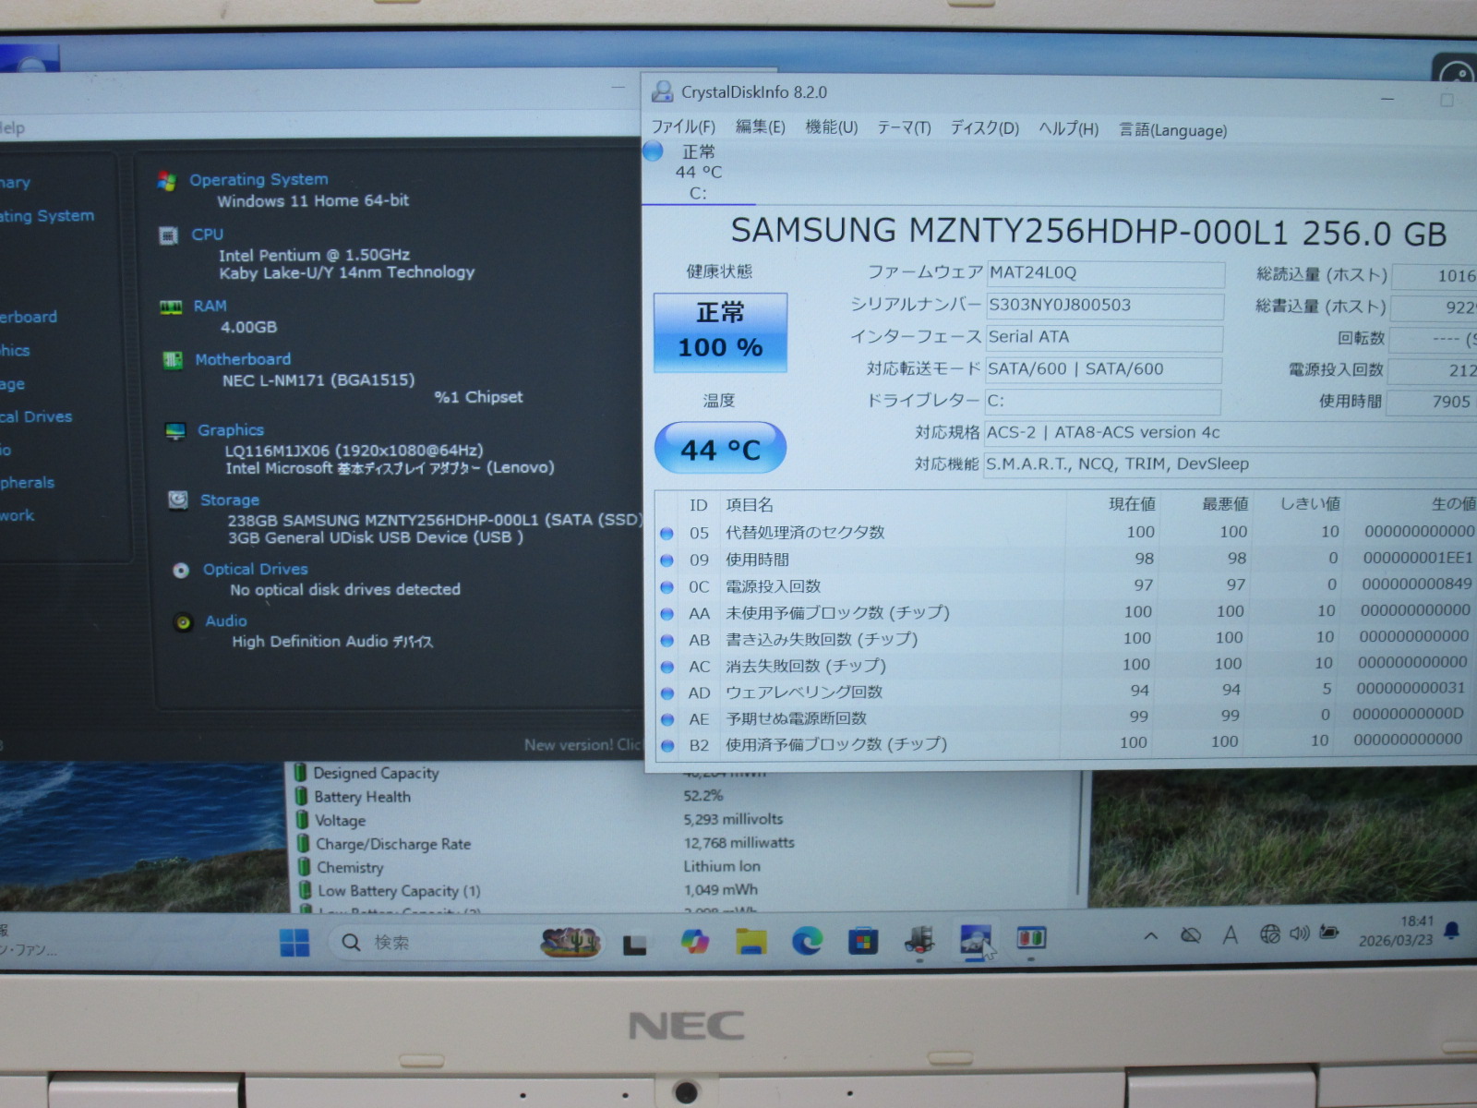Click the 44 °C temperature indicator button

tap(720, 449)
